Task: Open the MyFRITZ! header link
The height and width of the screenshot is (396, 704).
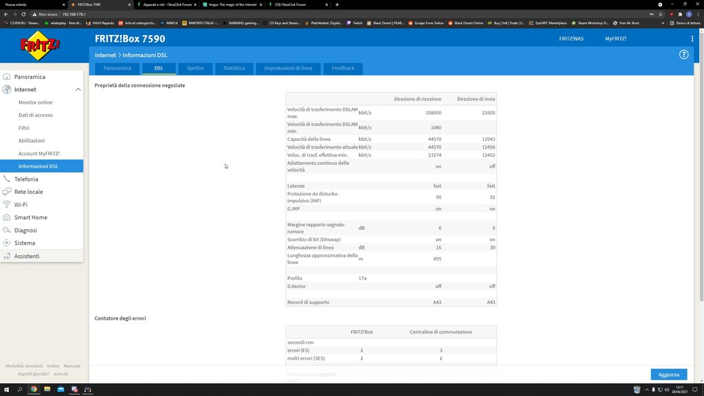Action: [x=615, y=38]
